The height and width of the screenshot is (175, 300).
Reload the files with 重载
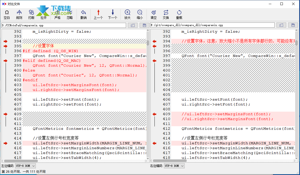tap(179, 14)
